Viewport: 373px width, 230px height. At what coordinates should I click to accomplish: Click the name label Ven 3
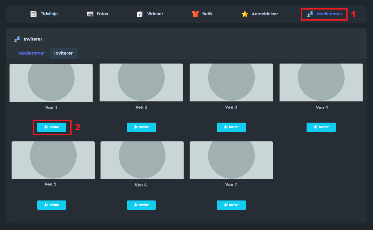tap(231, 107)
